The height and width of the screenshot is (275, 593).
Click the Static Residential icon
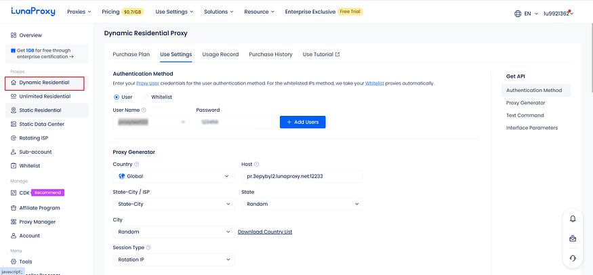click(x=14, y=110)
